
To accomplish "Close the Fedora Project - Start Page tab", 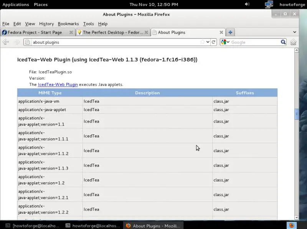I will coord(71,33).
